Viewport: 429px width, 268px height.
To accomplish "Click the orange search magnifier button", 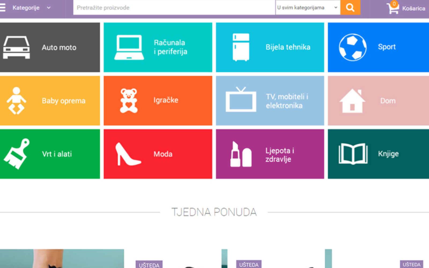I will (350, 8).
